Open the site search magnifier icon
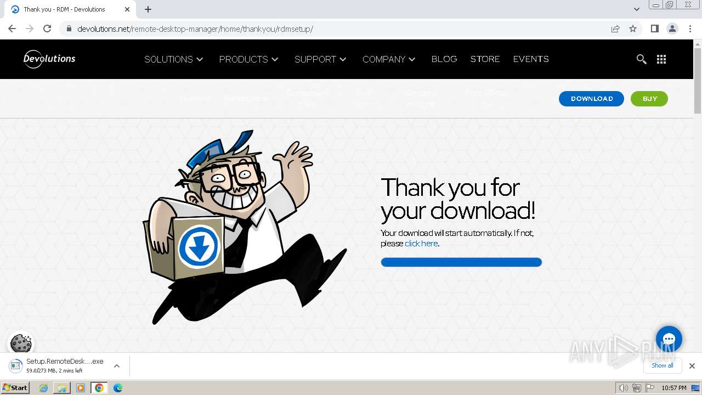This screenshot has width=702, height=395. (641, 59)
